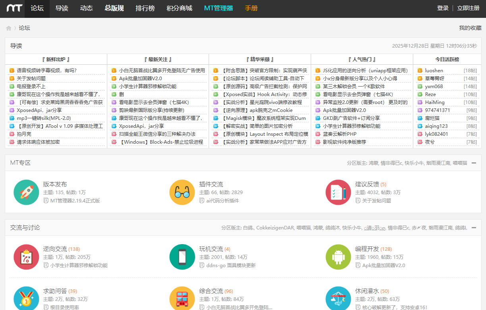Screen dimensions: 486x310
Task: Open the post 语音视频转字幕视频，有吗?
Action: (x=46, y=71)
